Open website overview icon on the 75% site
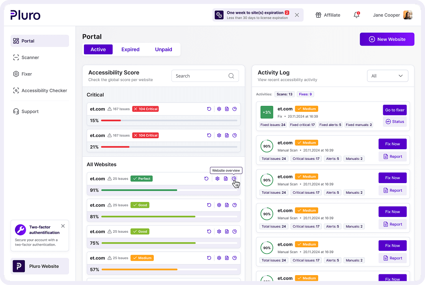 point(235,231)
